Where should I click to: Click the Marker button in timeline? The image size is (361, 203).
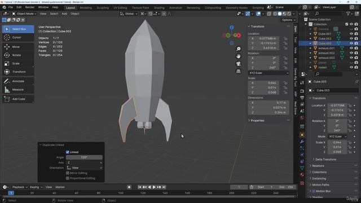(60, 187)
